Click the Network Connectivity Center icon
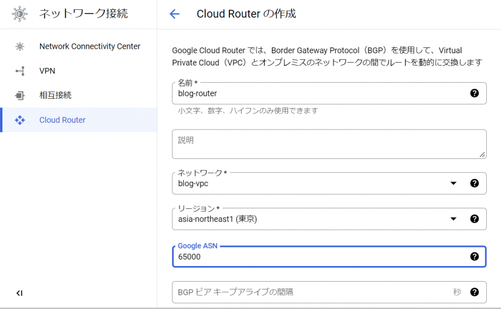Image resolution: width=501 pixels, height=309 pixels. tap(20, 46)
